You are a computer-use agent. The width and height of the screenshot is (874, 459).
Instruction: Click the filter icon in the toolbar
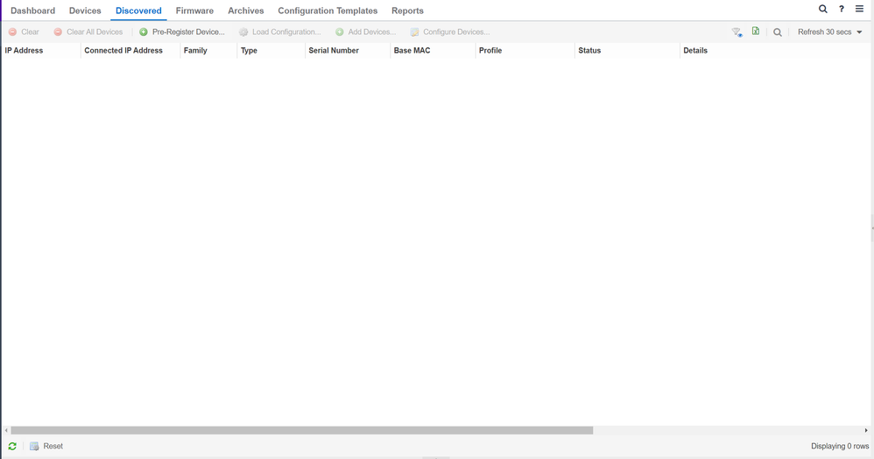tap(737, 32)
